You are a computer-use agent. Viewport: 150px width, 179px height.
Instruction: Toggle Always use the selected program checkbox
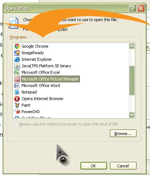point(16,124)
